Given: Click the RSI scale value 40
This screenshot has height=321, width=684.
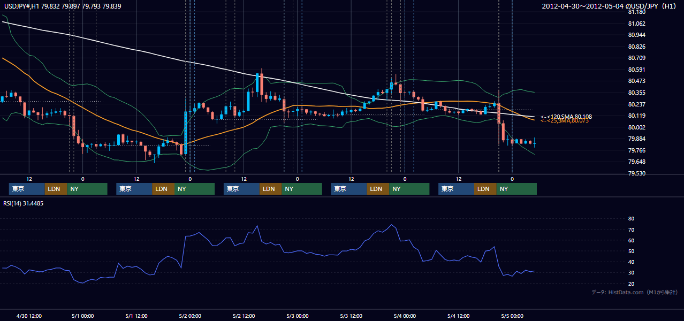Looking at the screenshot, I should (631, 262).
